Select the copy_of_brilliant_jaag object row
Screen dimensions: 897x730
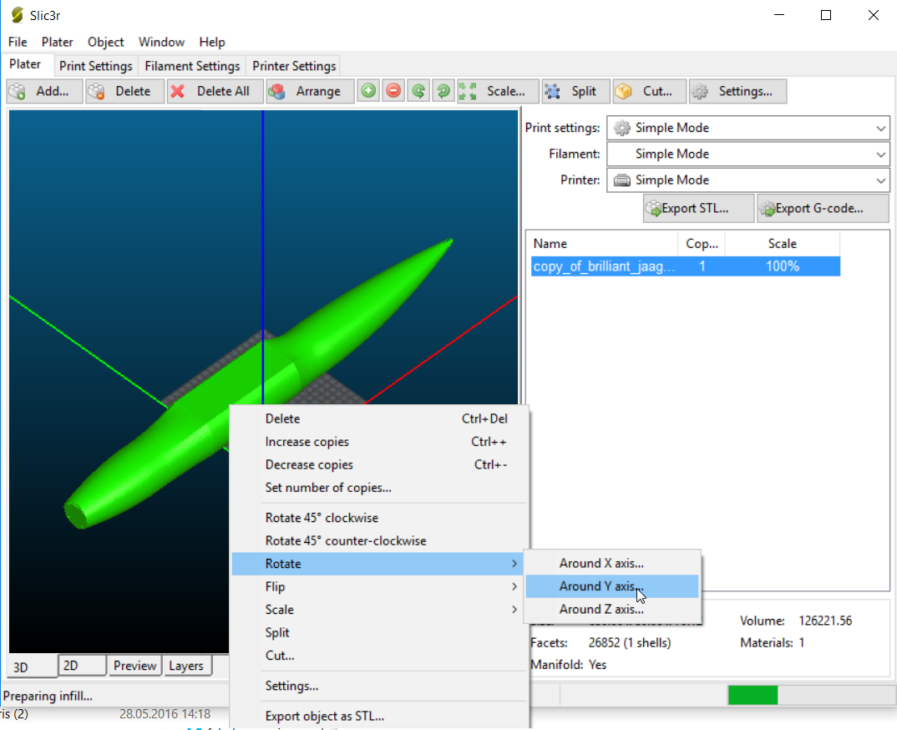click(x=686, y=266)
